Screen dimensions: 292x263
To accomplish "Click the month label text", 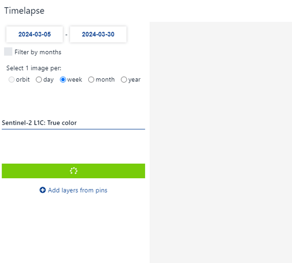I will pyautogui.click(x=105, y=79).
